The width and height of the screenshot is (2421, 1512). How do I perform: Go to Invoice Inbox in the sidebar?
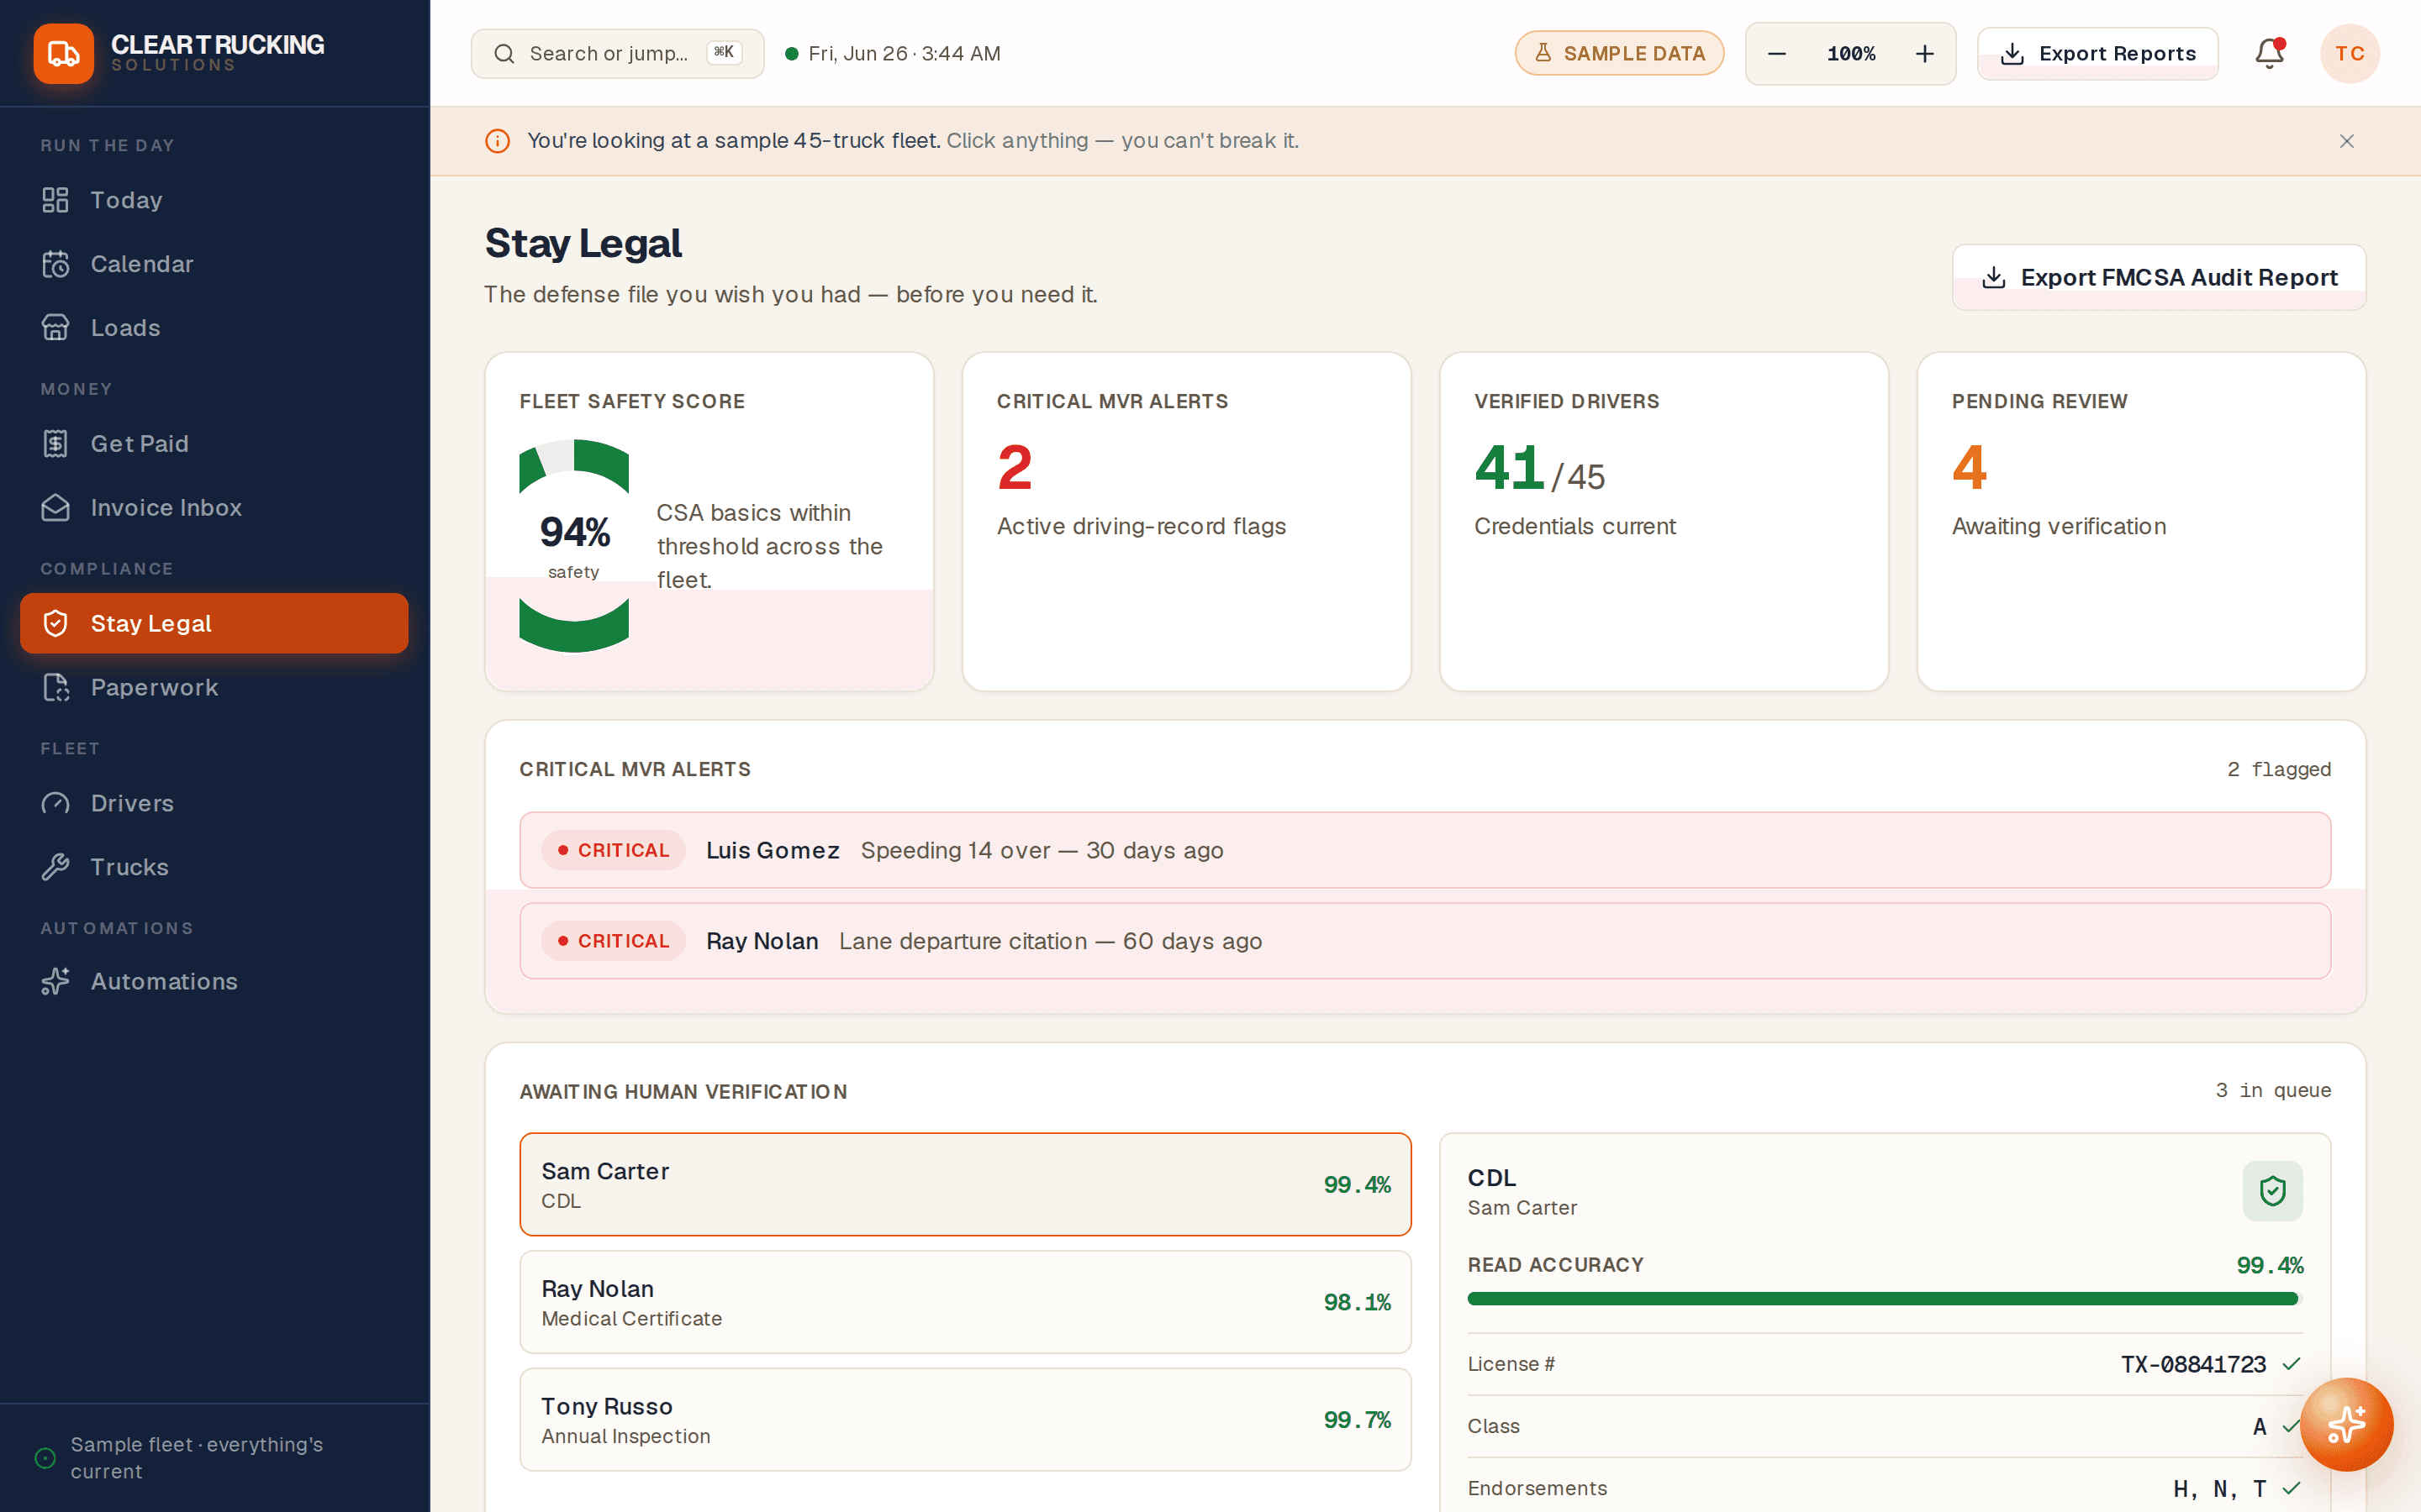(x=214, y=508)
